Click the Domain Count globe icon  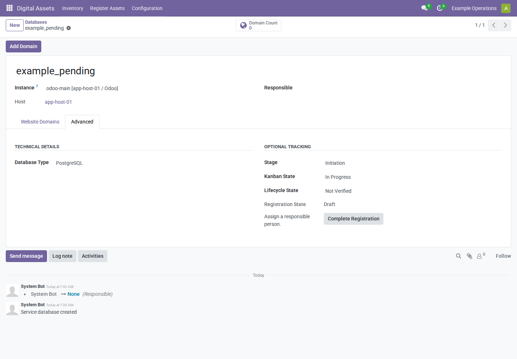pyautogui.click(x=243, y=25)
